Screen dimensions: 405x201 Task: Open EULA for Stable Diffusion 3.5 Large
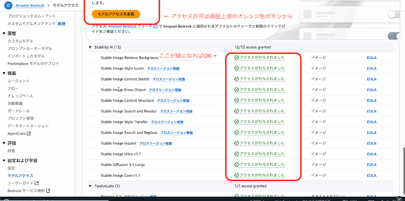click(x=372, y=165)
